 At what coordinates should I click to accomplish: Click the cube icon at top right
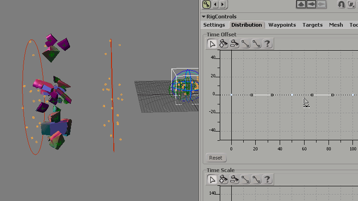pos(351,4)
